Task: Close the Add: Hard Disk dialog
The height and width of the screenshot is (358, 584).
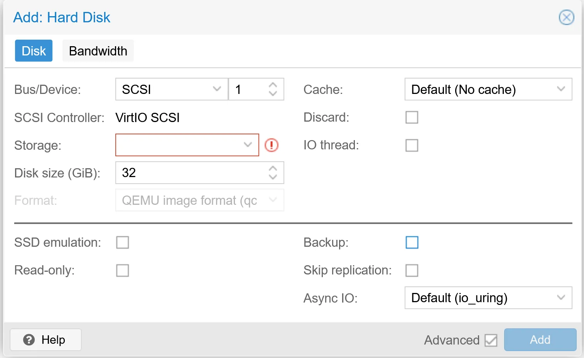Action: click(x=566, y=17)
